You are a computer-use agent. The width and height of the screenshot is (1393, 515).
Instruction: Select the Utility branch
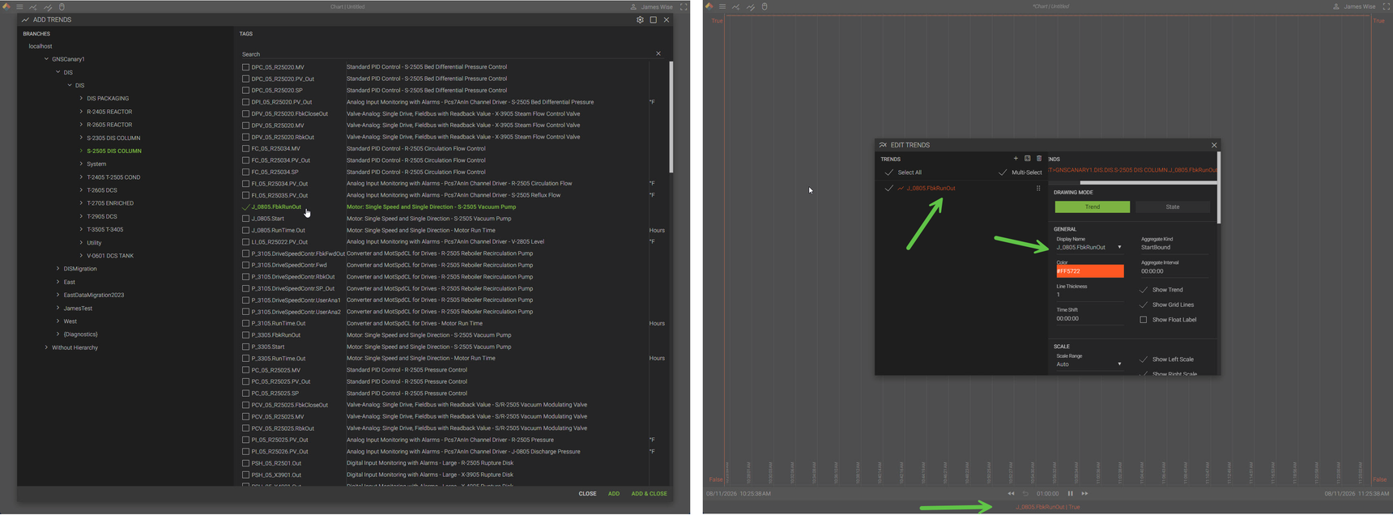(x=94, y=243)
